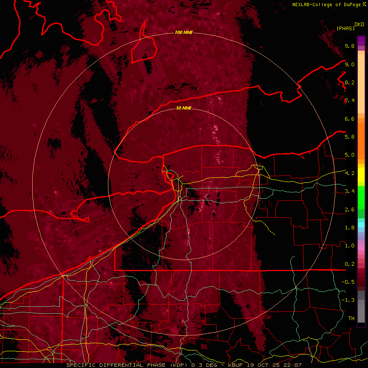
Task: Click the KBUF 19 OCT 25 22:07 timestamp
Action: click(265, 365)
